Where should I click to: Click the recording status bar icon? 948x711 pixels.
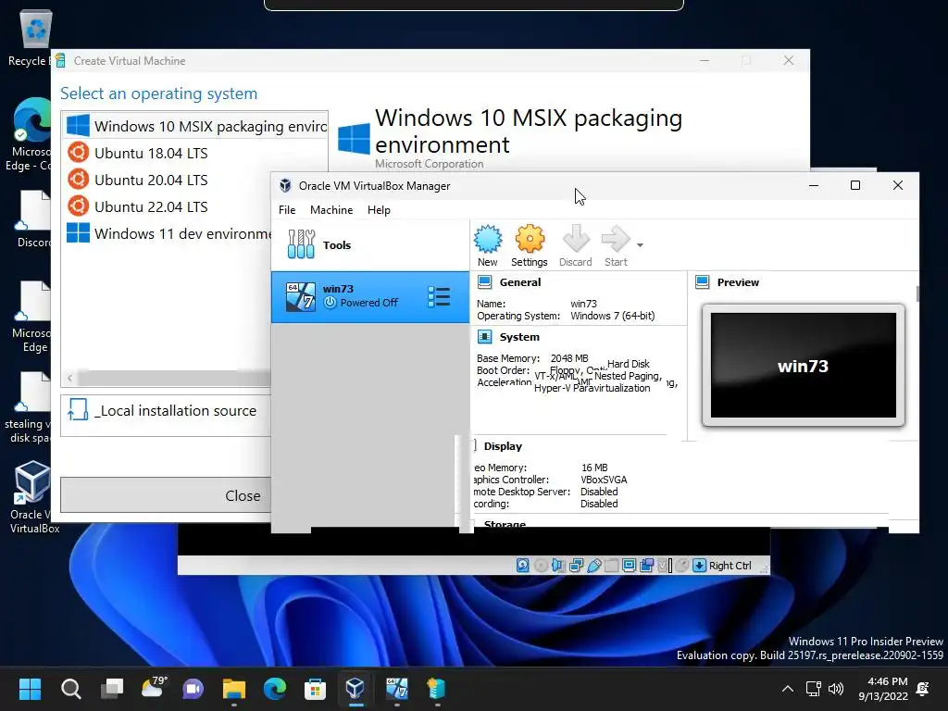pos(646,566)
